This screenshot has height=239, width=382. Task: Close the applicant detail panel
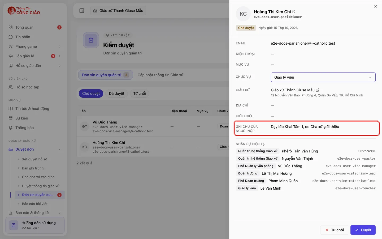pyautogui.click(x=376, y=6)
